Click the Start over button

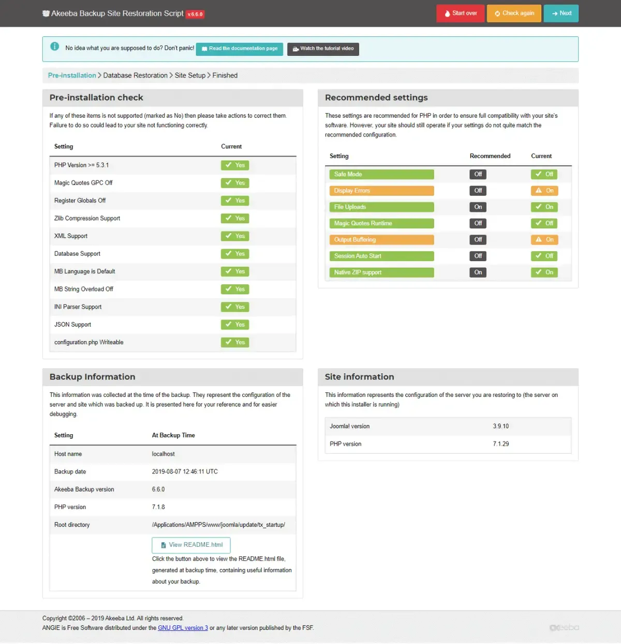coord(460,13)
